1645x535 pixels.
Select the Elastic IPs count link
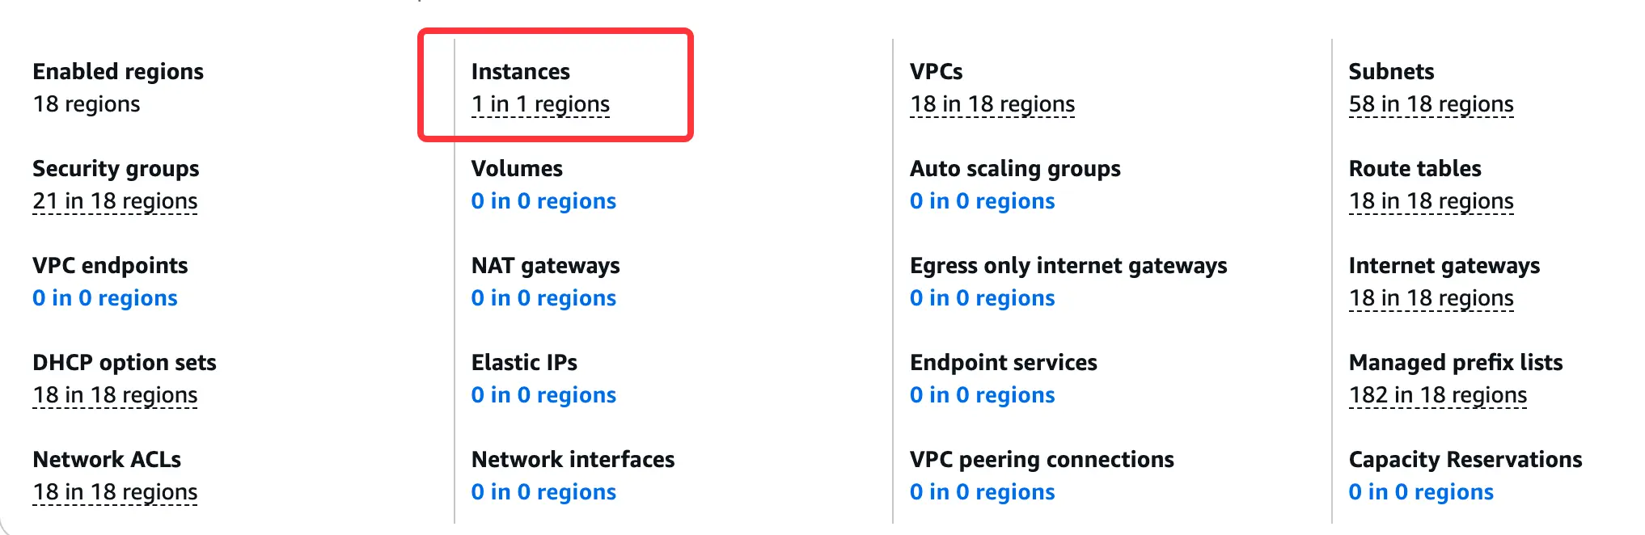[x=543, y=395]
